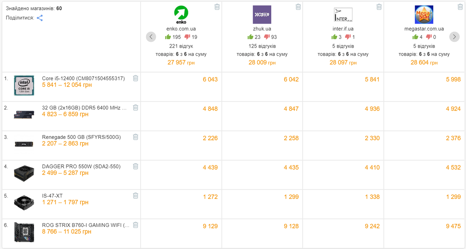Remove enko.com.ua store with trash icon
This screenshot has height=249, width=466.
tap(217, 7)
